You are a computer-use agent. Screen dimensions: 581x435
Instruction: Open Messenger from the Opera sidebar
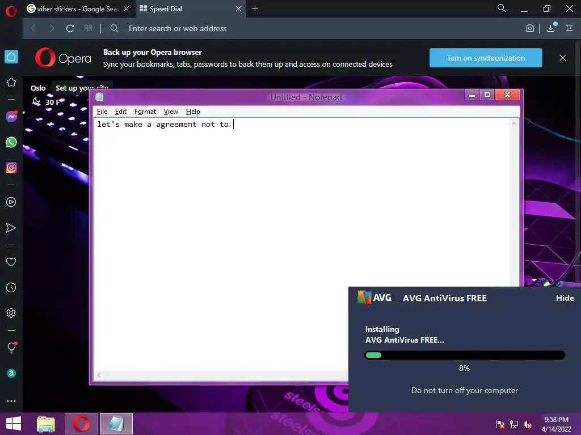11,117
